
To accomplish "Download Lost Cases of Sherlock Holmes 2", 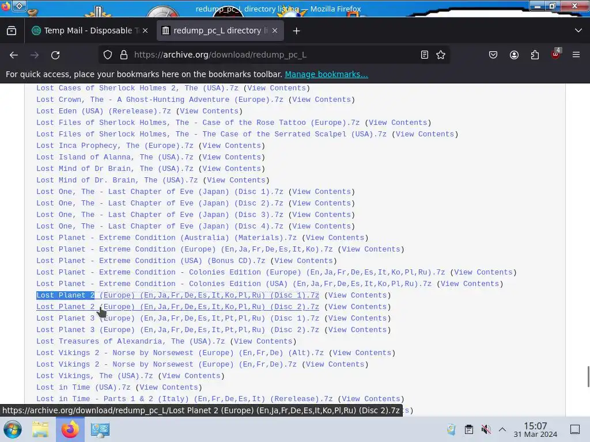I will point(137,88).
